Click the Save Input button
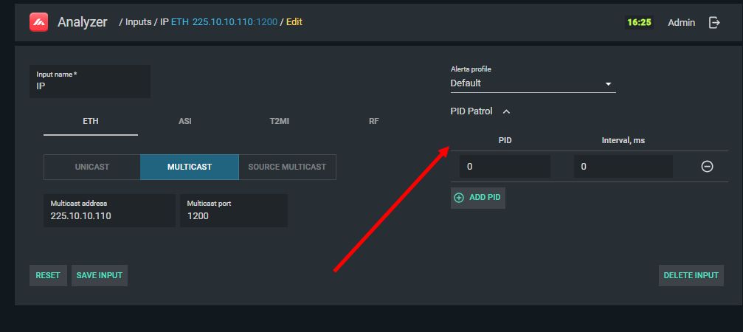This screenshot has width=743, height=332. click(100, 275)
